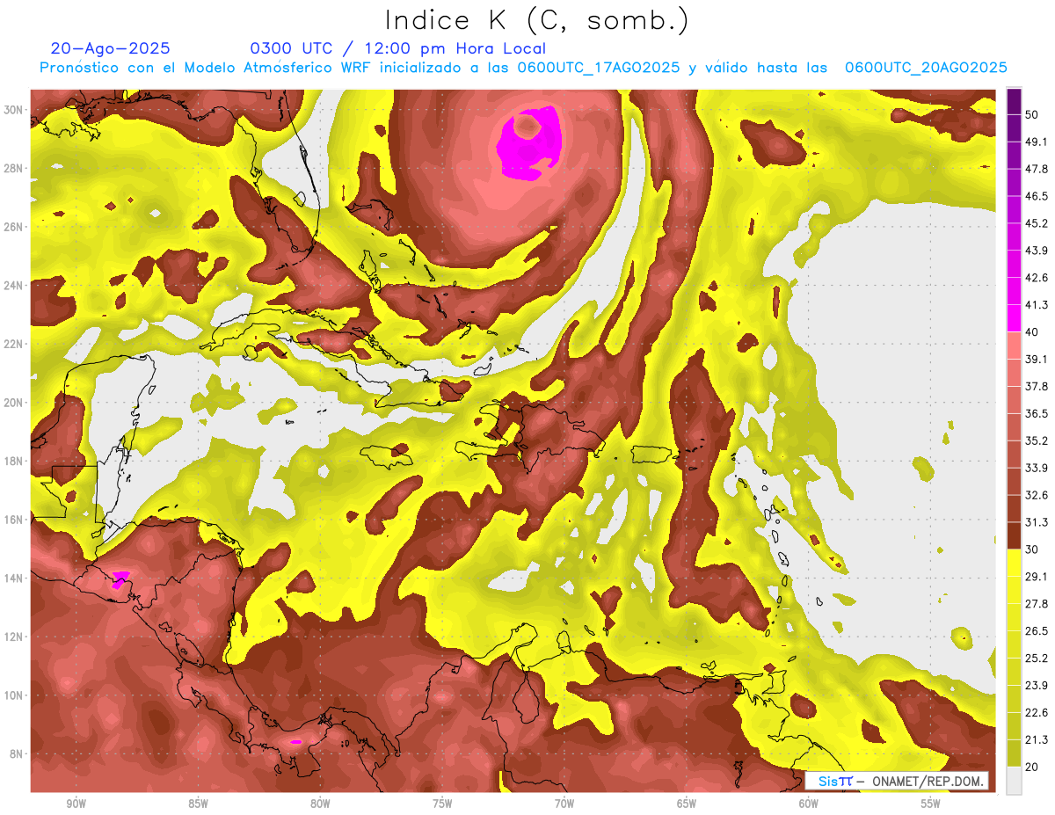
Task: Click the '55W' longitude label
Action: click(x=931, y=804)
